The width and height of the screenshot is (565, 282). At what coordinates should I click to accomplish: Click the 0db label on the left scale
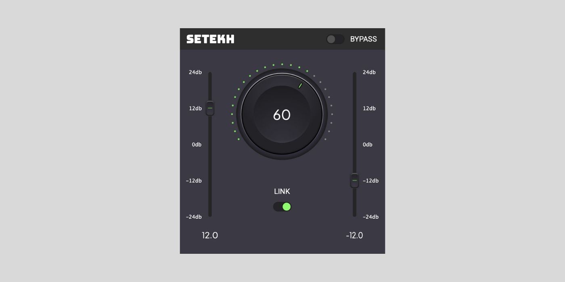click(x=197, y=145)
